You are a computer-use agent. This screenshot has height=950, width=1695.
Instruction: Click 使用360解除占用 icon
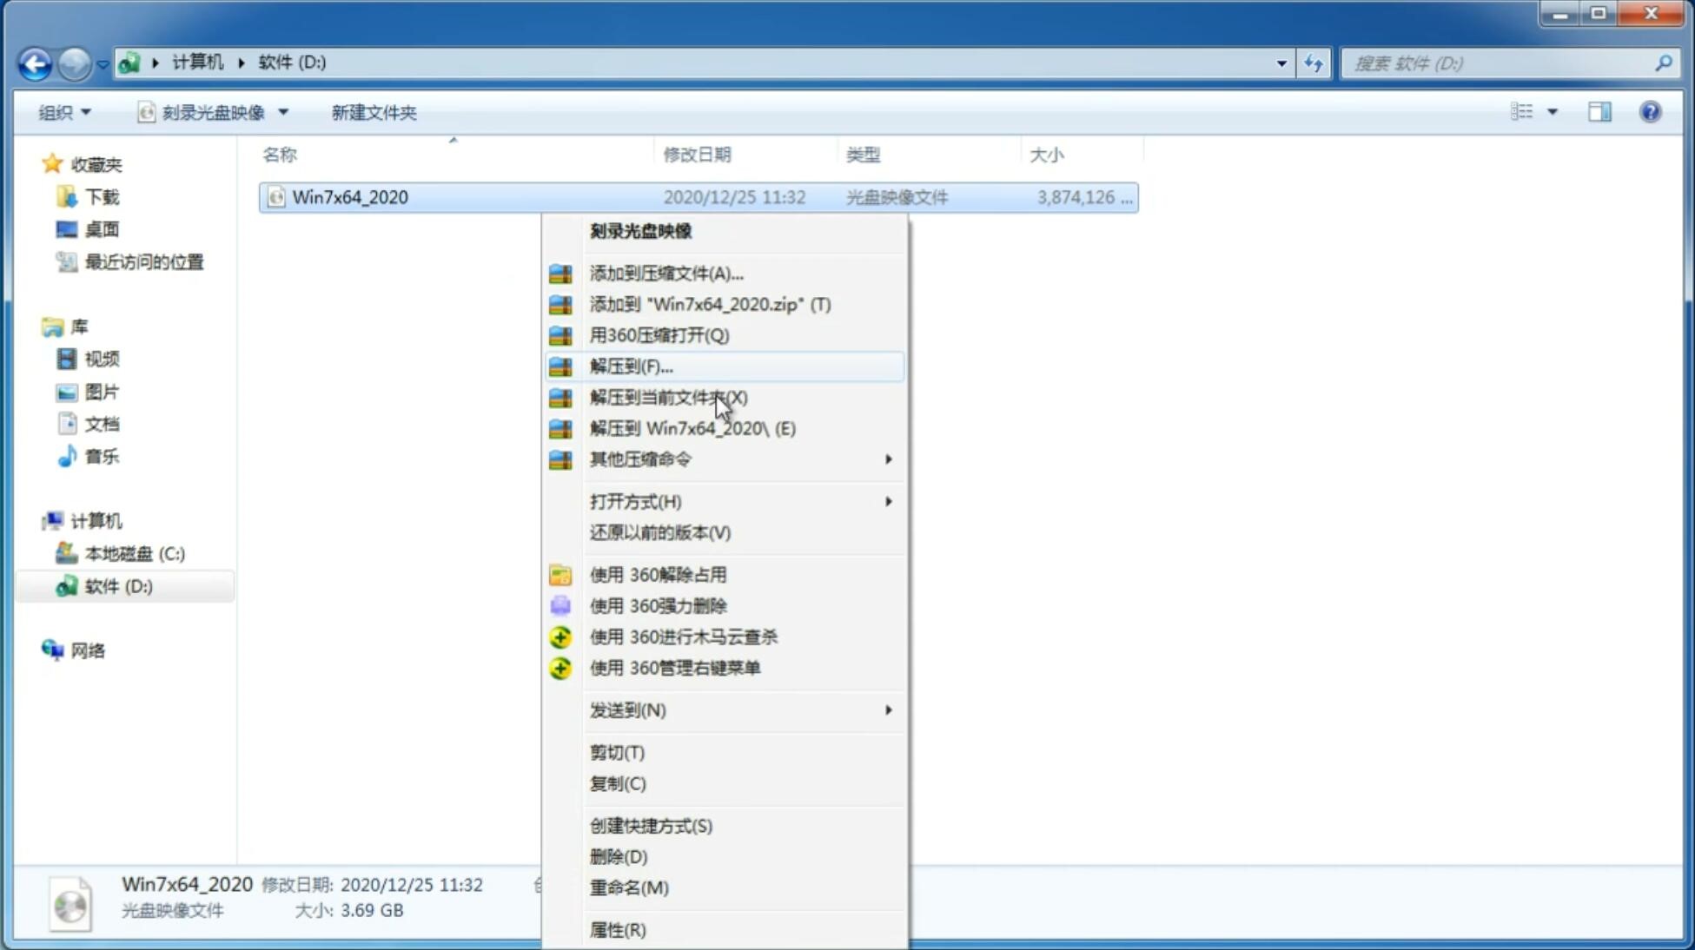562,575
